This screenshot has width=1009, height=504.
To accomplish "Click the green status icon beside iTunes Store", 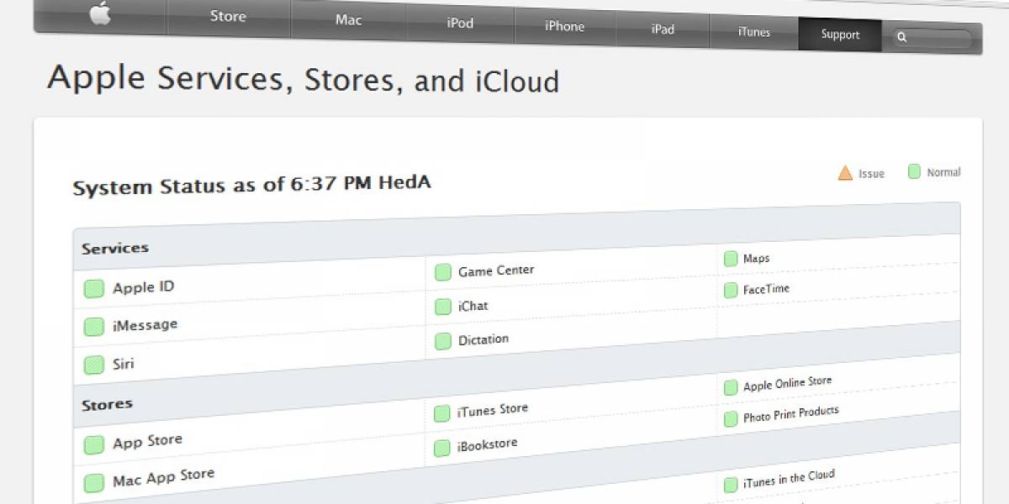I will 441,413.
